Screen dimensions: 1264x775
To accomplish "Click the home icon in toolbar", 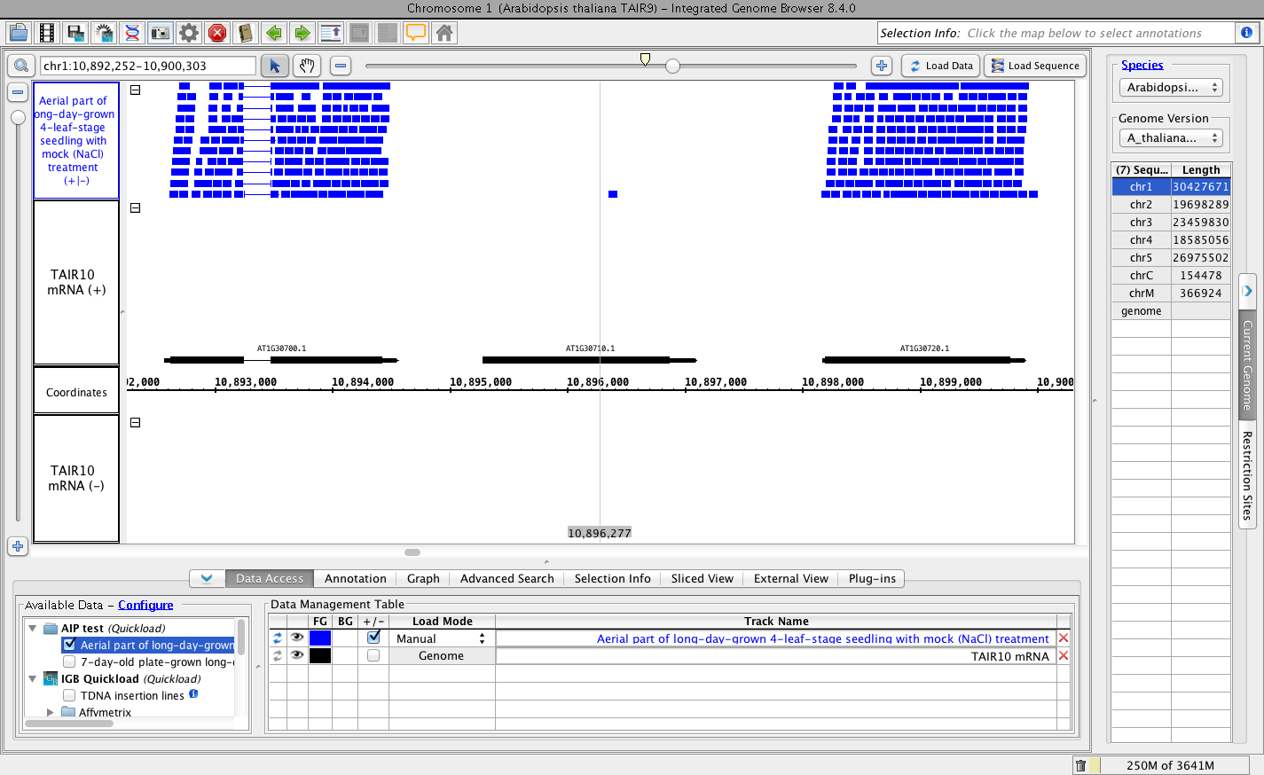I will (444, 33).
